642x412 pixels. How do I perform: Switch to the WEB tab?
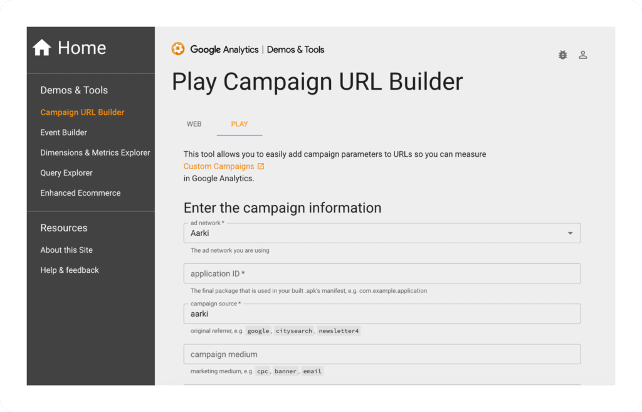[194, 124]
